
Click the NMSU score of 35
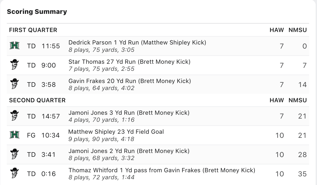tap(302, 174)
